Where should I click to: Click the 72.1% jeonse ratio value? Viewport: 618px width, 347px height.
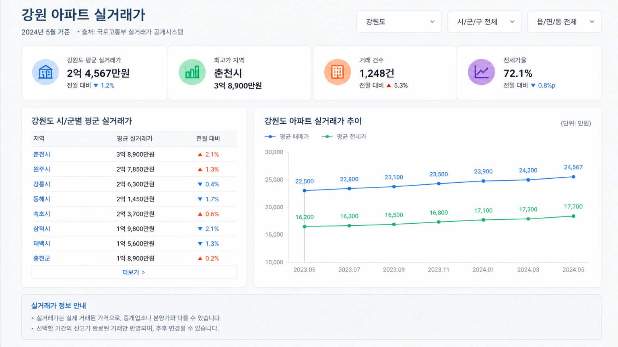(x=518, y=73)
